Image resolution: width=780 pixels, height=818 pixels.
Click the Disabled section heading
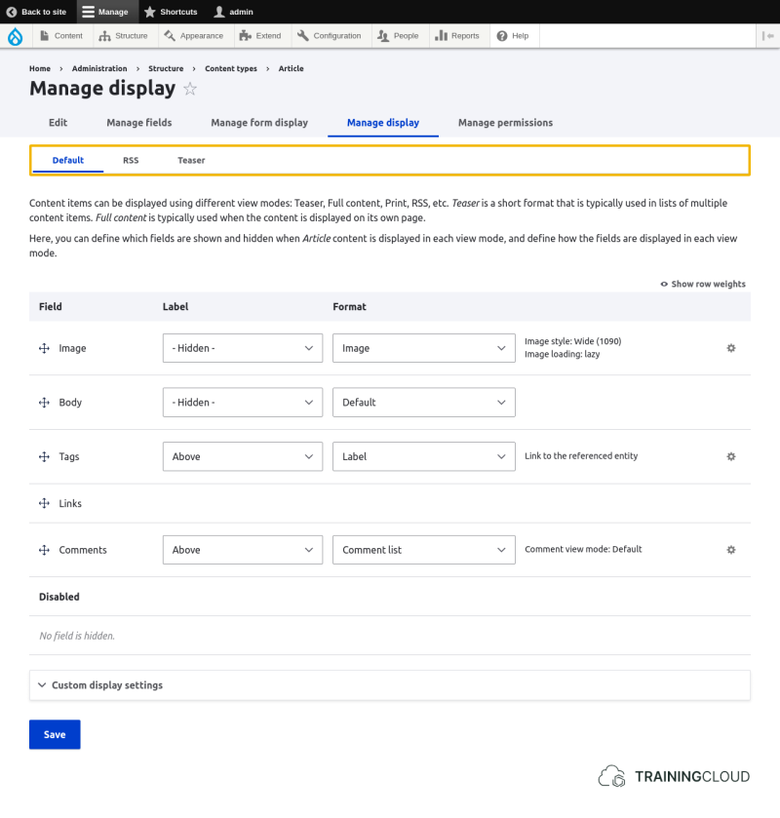coord(59,598)
